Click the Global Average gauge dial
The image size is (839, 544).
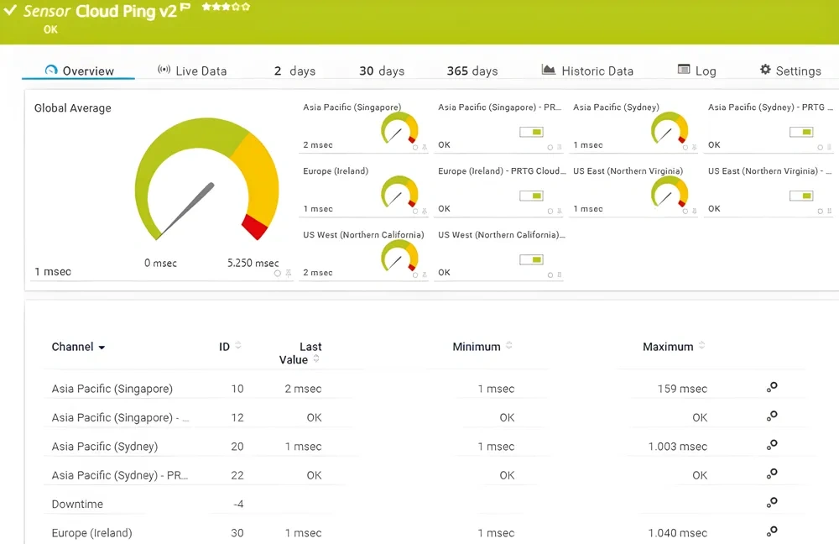206,180
